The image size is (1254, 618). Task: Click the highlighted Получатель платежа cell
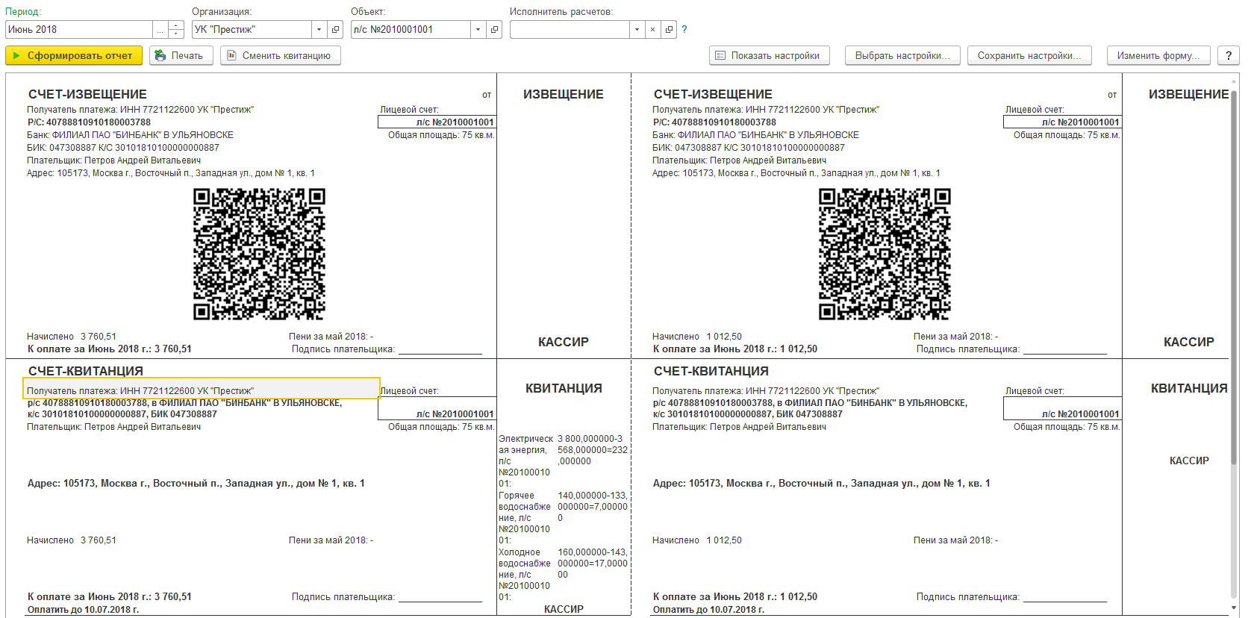tap(202, 388)
